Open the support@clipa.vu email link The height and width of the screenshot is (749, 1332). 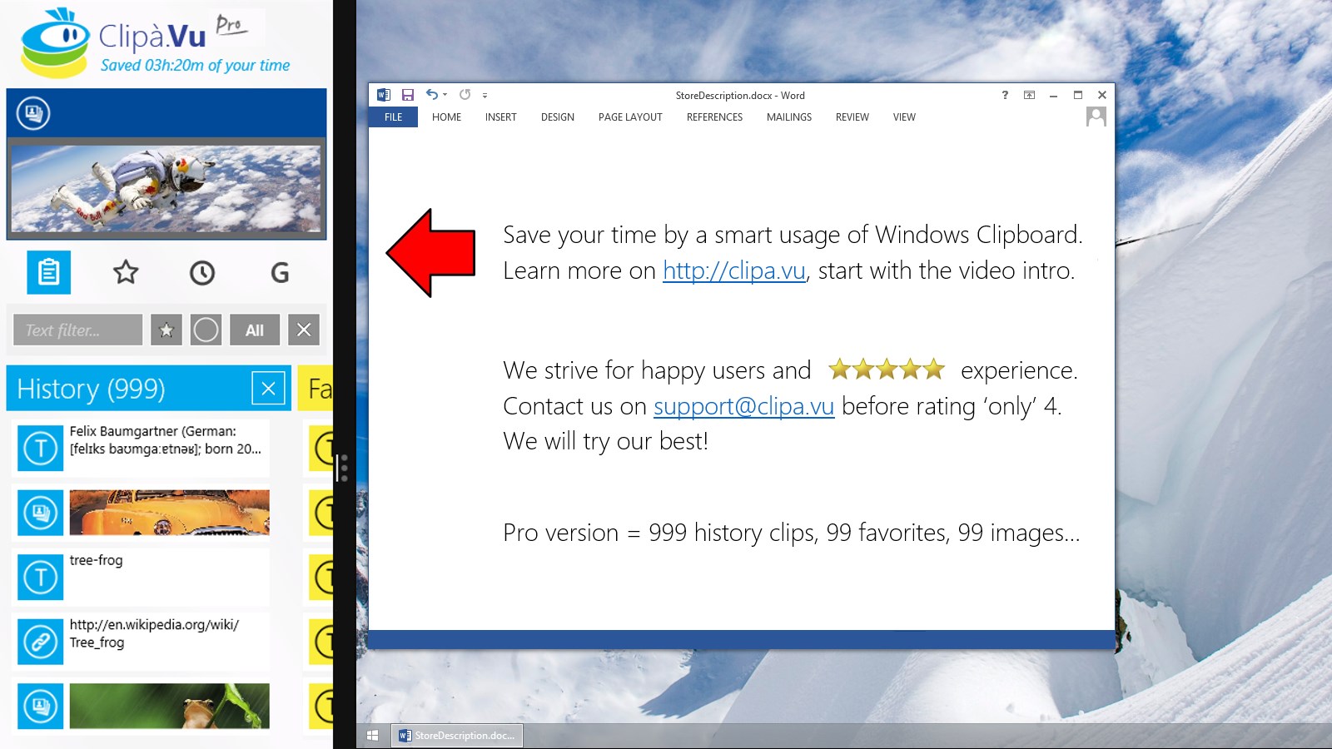(743, 406)
